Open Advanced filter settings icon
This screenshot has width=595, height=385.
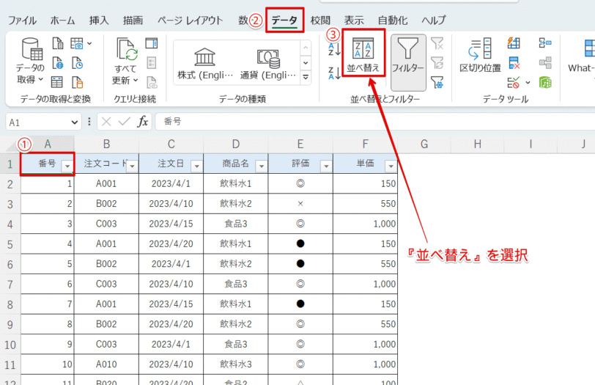click(437, 82)
